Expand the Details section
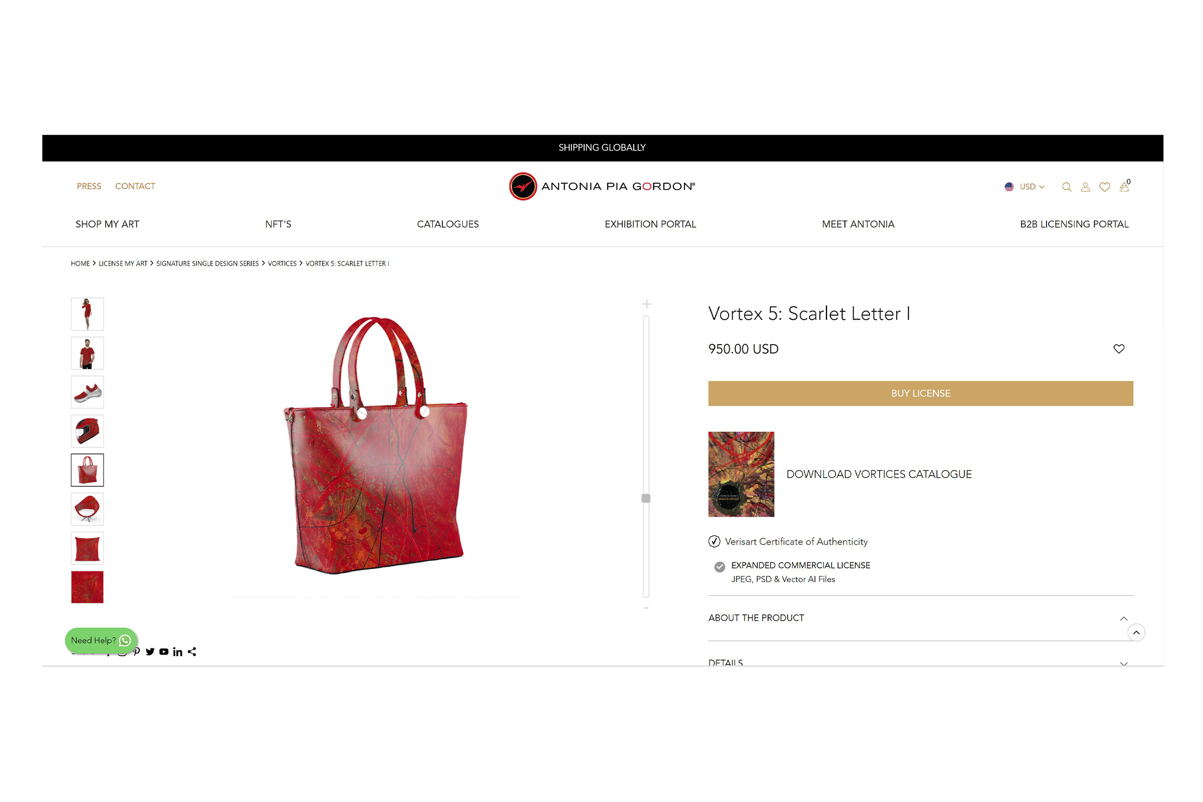 [921, 663]
